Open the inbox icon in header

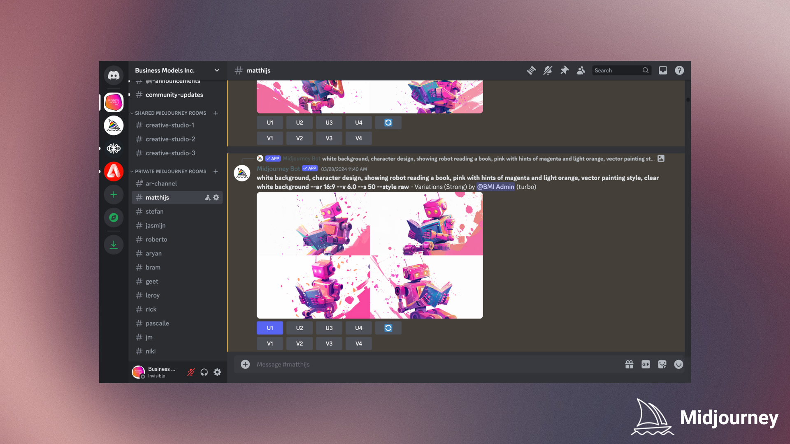pos(663,70)
